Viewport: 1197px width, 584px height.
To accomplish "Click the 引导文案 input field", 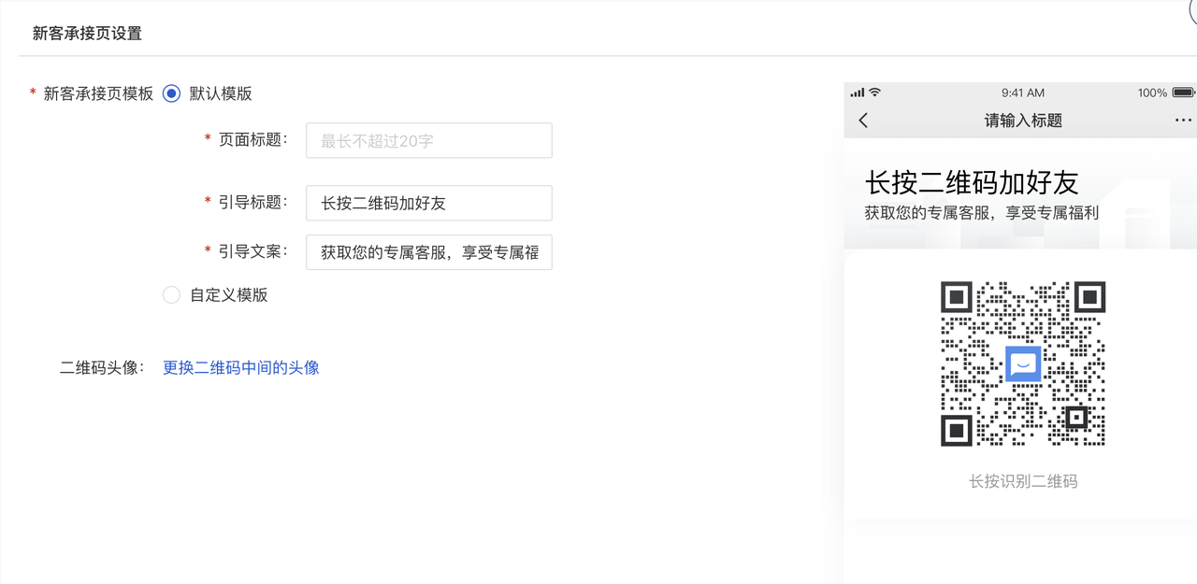I will click(429, 252).
